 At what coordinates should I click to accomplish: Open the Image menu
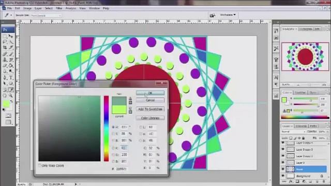pyautogui.click(x=27, y=8)
